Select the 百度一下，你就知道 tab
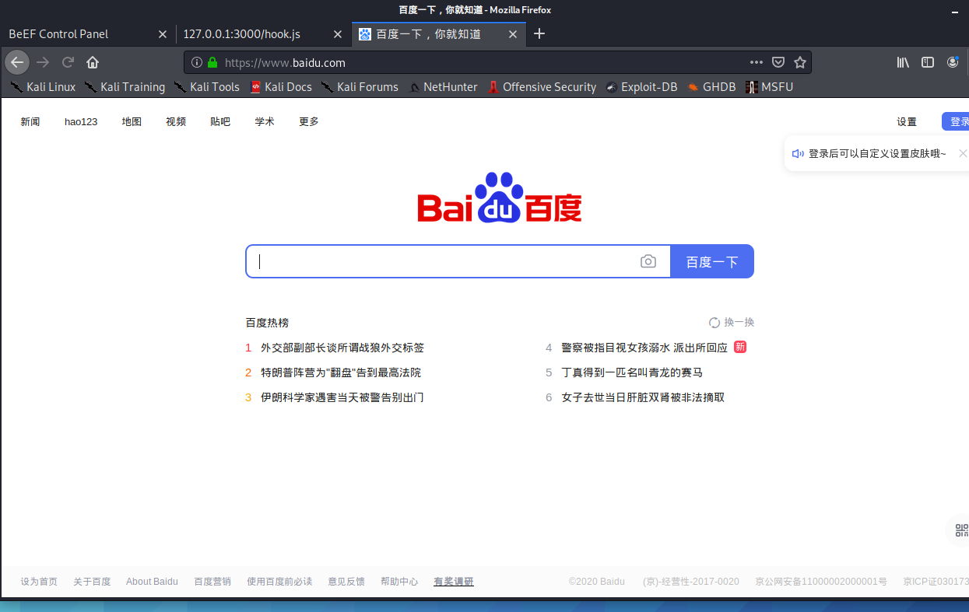Image resolution: width=969 pixels, height=612 pixels. 438,34
